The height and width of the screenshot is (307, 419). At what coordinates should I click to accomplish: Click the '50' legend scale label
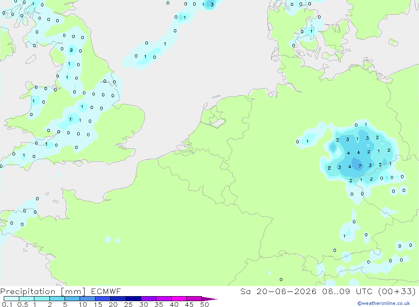[x=204, y=304]
